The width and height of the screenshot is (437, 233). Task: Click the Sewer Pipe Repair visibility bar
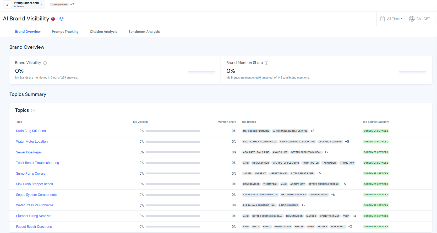click(173, 152)
